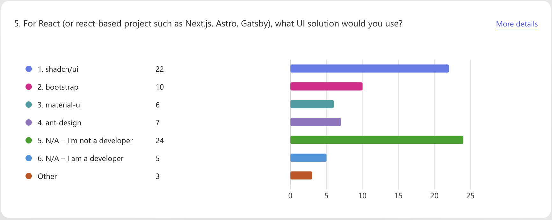The height and width of the screenshot is (220, 552).
Task: Click the 'Other' legend label
Action: tap(47, 176)
